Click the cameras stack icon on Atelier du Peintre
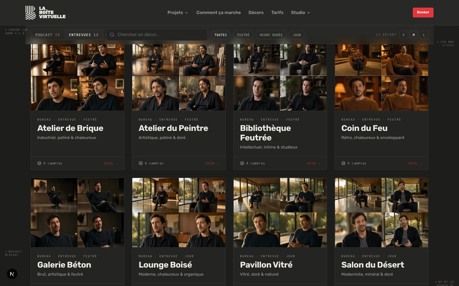 141,163
